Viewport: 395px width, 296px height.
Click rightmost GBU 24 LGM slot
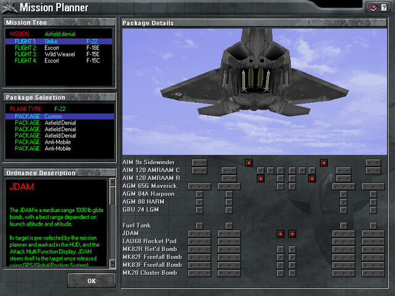373,210
